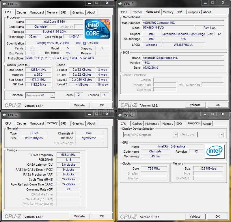Image resolution: width=231 pixels, height=222 pixels.
Task: Open Memory tab in CPU window
Action: tap(52, 12)
